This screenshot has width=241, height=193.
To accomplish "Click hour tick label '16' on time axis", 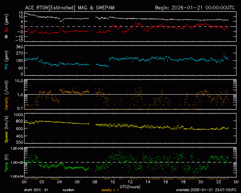I will coord(165,182).
